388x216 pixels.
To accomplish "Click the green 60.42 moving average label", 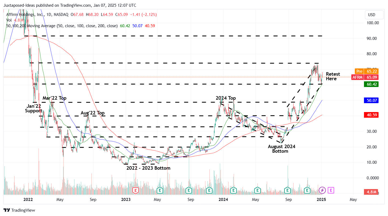I will point(371,84).
